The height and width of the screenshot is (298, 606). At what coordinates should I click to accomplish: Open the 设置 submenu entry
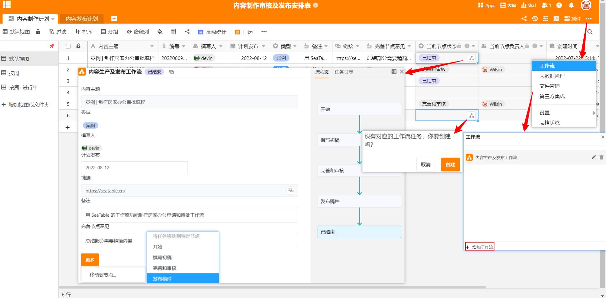point(564,113)
